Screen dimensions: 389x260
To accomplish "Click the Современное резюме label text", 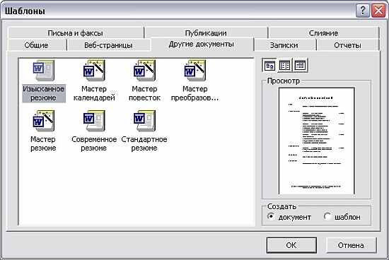I will pyautogui.click(x=94, y=143).
